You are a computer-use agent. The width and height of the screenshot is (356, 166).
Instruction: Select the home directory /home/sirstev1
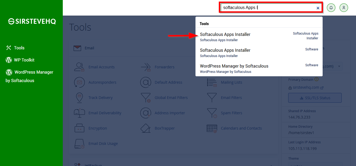301,133
